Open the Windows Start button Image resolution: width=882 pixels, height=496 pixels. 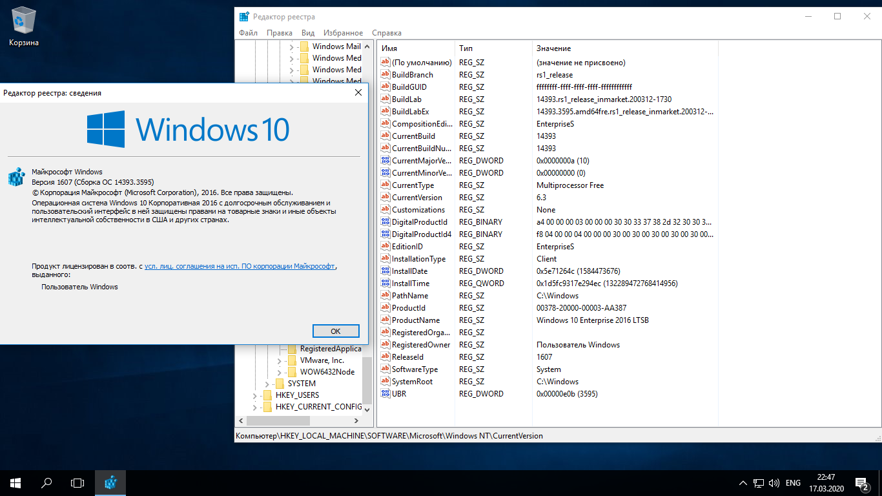click(x=15, y=482)
